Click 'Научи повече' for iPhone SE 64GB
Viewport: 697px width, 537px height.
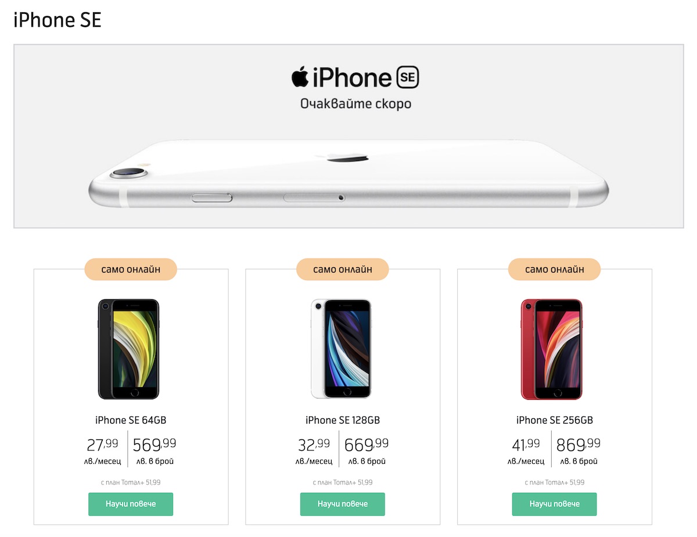(131, 504)
